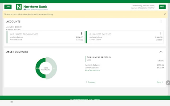Open the Accounts section three-dot menu
The width and height of the screenshot is (170, 106).
[161, 21]
